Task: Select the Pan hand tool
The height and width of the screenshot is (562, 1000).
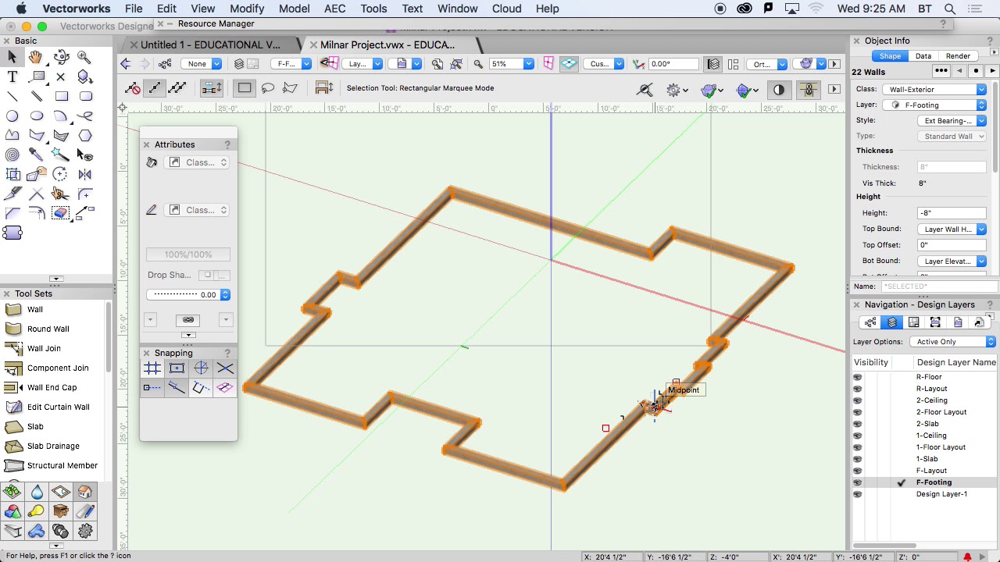Action: point(36,57)
